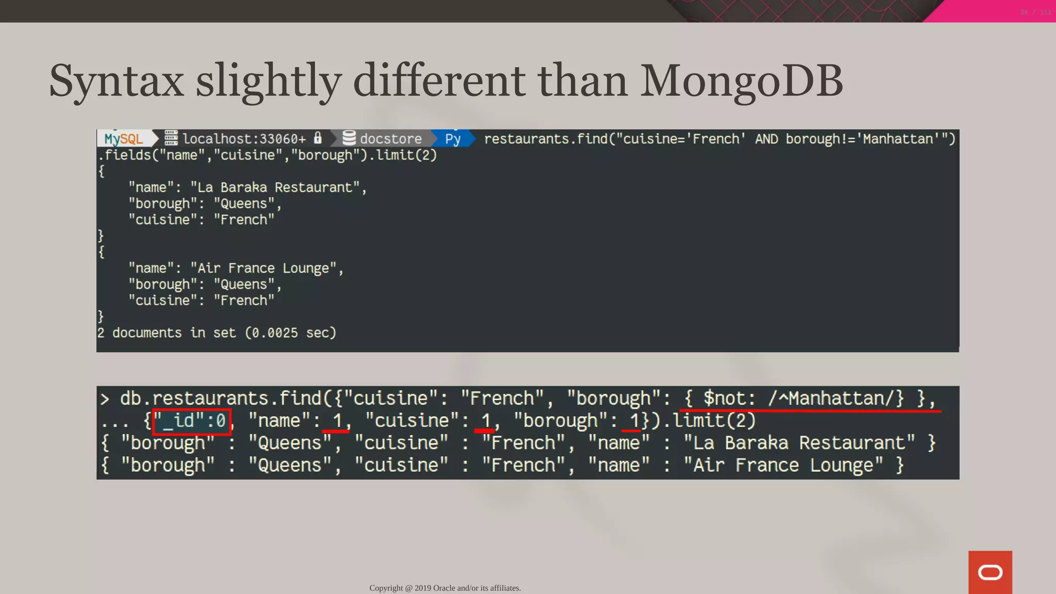Click the underlined 1 after "name":
The image size is (1056, 594).
click(x=337, y=421)
